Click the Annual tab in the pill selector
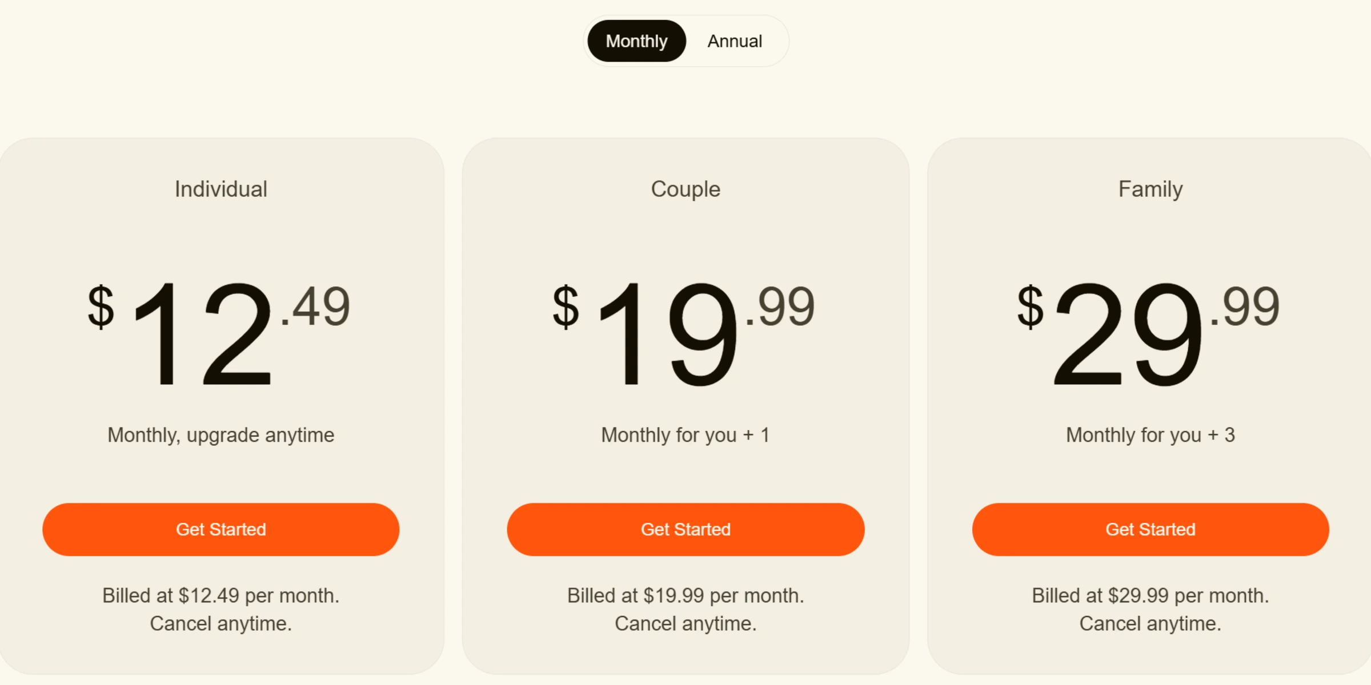Screen dimensions: 1371x685 [x=735, y=41]
